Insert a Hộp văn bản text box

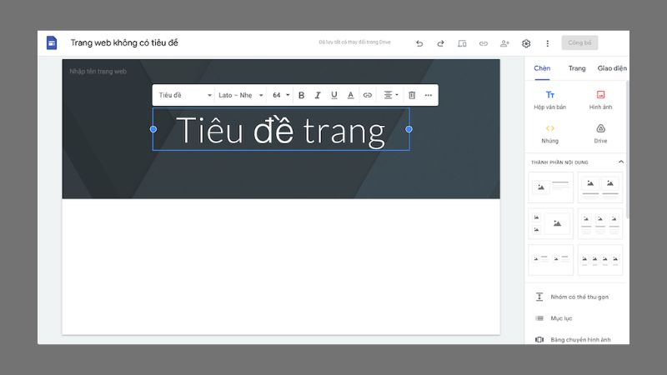pos(550,100)
